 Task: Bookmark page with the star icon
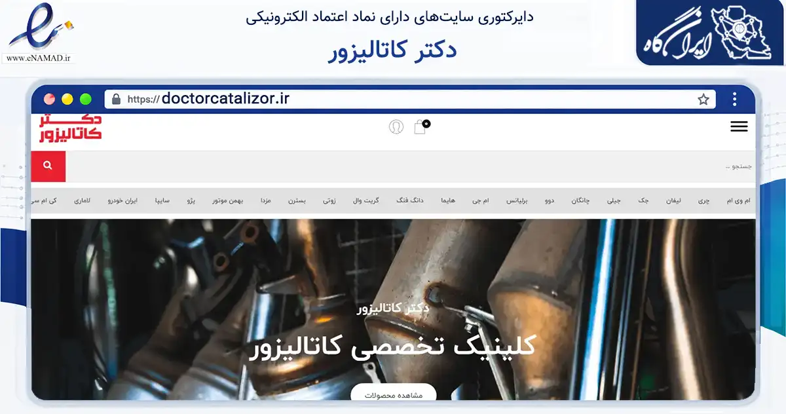coord(703,100)
